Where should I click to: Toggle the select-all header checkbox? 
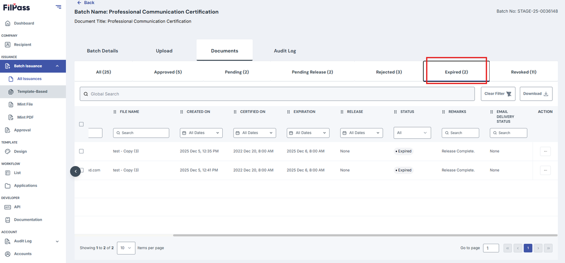(81, 124)
